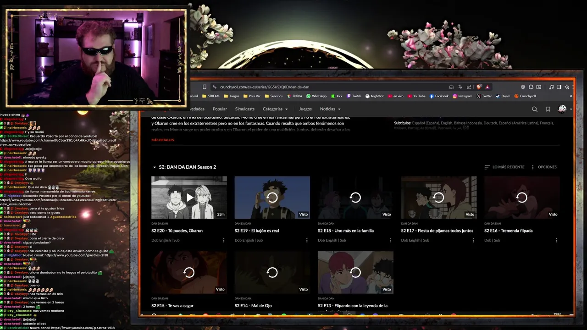Open the Opciones menu for the season
The height and width of the screenshot is (330, 587).
pyautogui.click(x=544, y=167)
